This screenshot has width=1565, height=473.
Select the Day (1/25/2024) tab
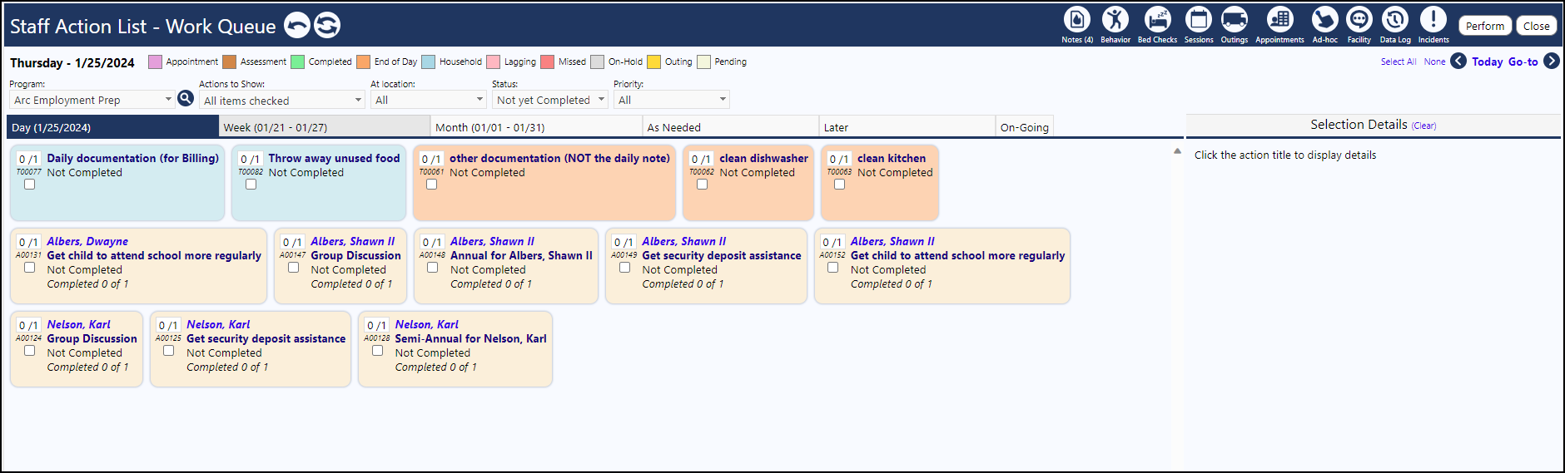tap(112, 127)
